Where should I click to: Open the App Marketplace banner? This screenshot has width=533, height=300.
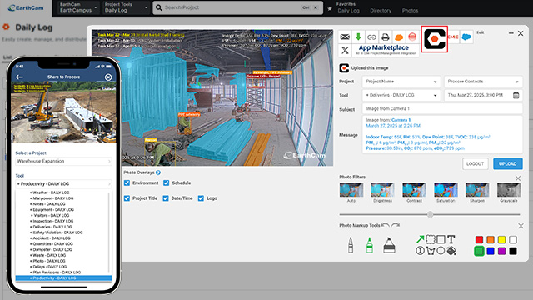[386, 50]
